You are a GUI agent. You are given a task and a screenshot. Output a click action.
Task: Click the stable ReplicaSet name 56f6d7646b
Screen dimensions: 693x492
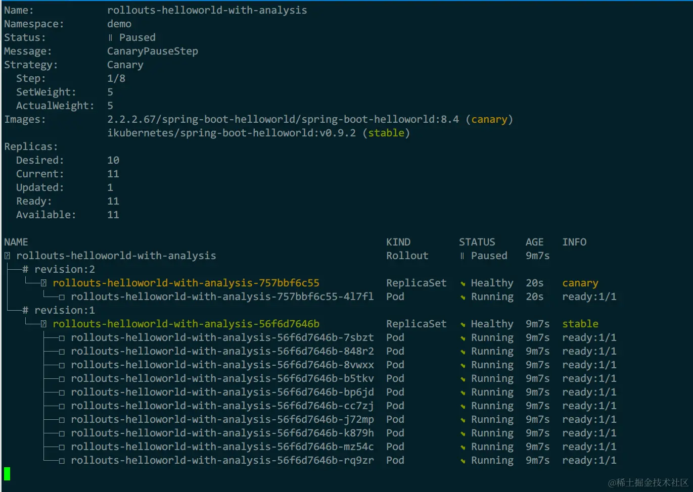tap(186, 324)
